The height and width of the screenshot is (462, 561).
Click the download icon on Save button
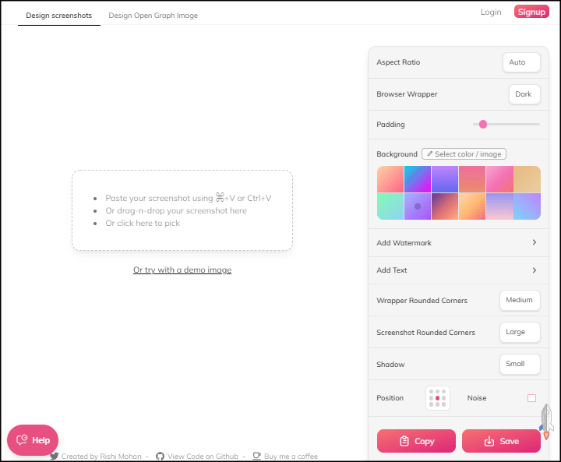click(x=489, y=441)
